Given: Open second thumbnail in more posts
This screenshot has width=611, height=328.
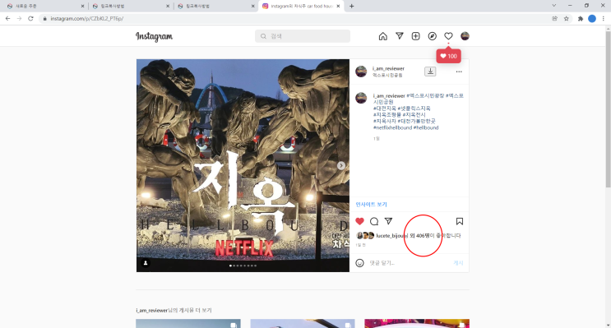Looking at the screenshot, I should point(303,323).
